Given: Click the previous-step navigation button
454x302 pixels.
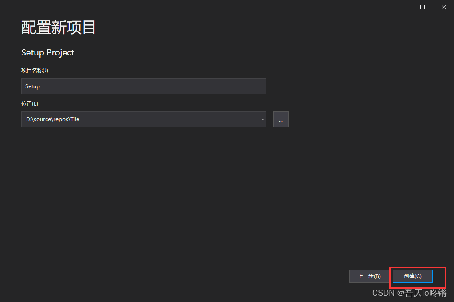Looking at the screenshot, I should coord(368,276).
